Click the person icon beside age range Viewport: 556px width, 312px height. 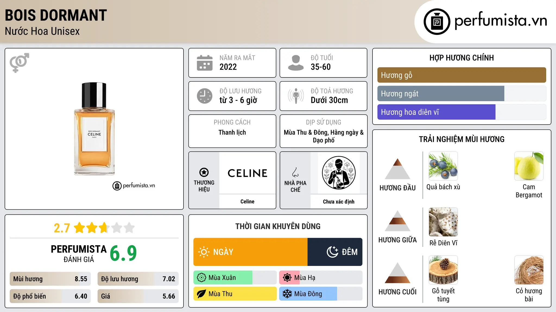coord(296,63)
